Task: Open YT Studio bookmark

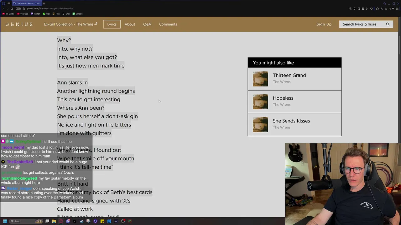Action: (x=8, y=14)
